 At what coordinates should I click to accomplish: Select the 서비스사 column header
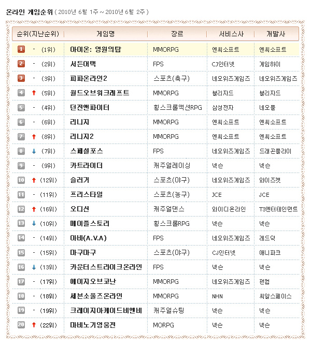229,34
